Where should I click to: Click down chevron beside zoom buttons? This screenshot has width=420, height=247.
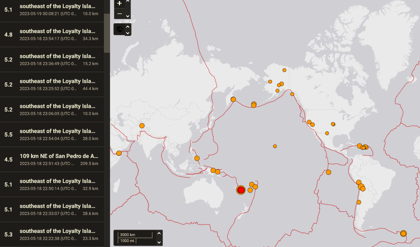tap(128, 16)
